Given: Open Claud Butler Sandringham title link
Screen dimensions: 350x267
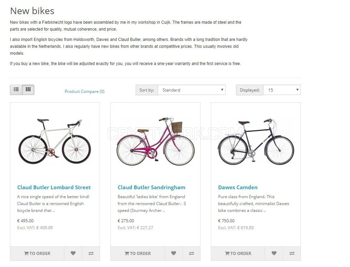Looking at the screenshot, I should (151, 188).
